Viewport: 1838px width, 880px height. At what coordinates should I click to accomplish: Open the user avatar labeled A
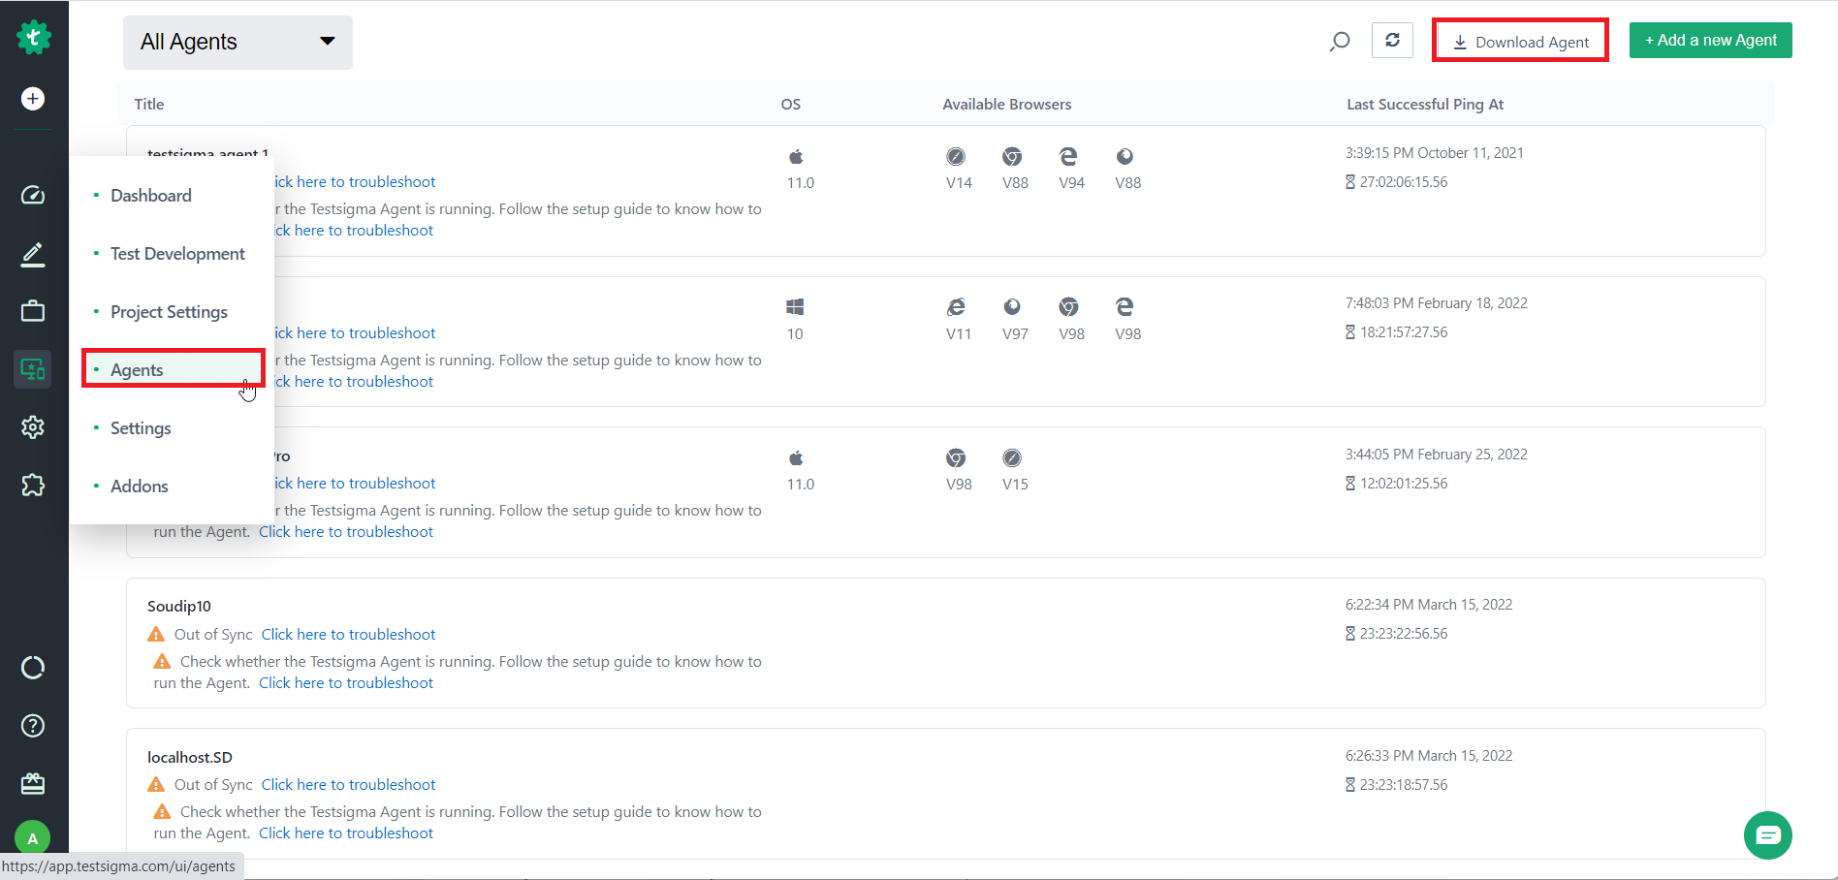point(33,838)
